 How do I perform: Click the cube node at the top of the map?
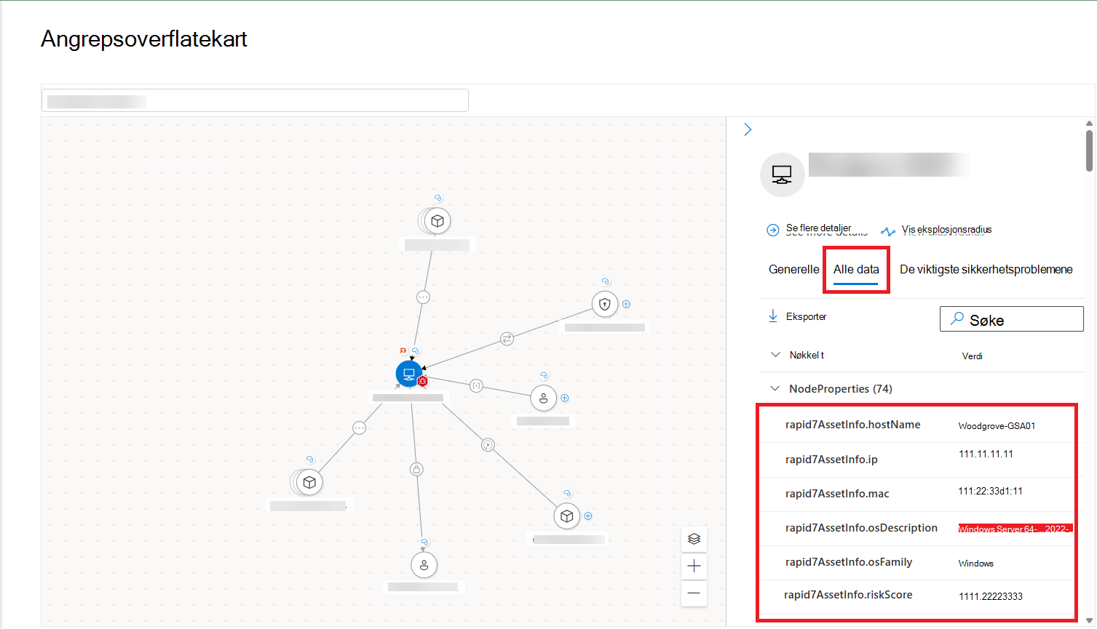click(x=437, y=221)
